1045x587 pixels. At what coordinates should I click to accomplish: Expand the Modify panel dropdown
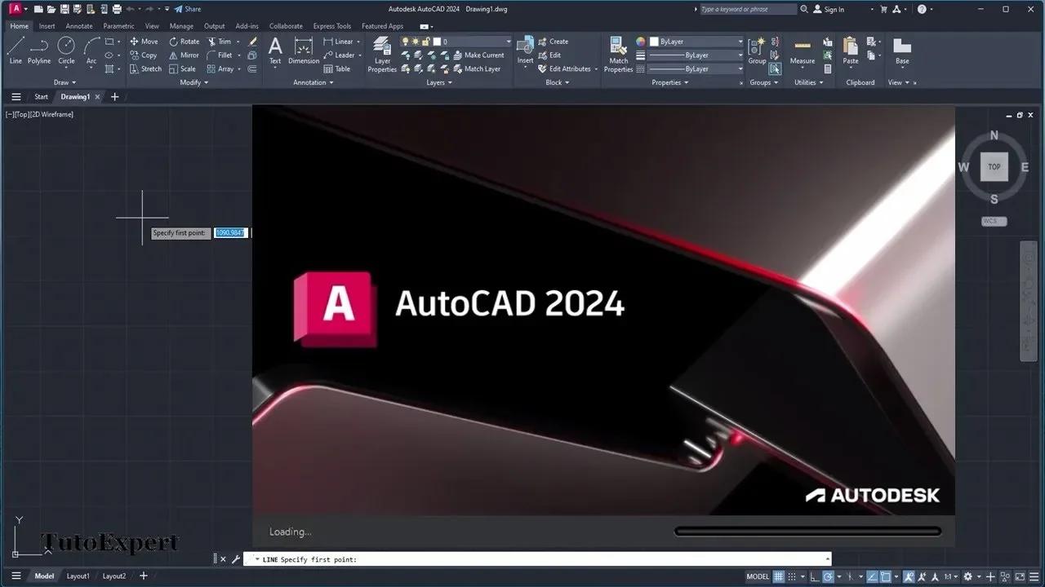(194, 82)
